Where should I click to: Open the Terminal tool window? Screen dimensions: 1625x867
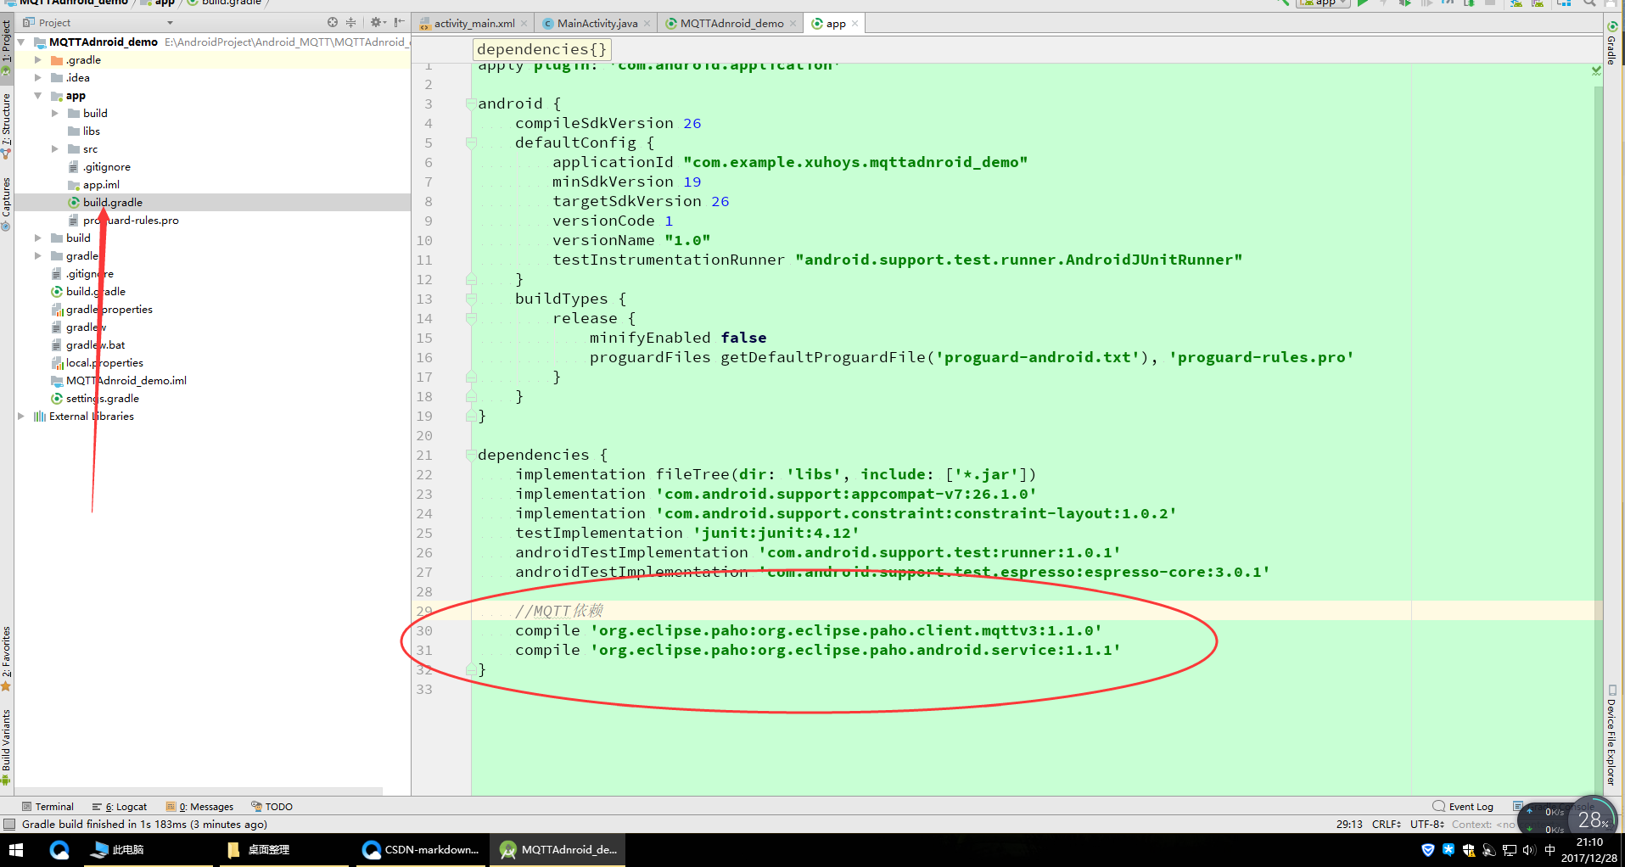pos(48,806)
